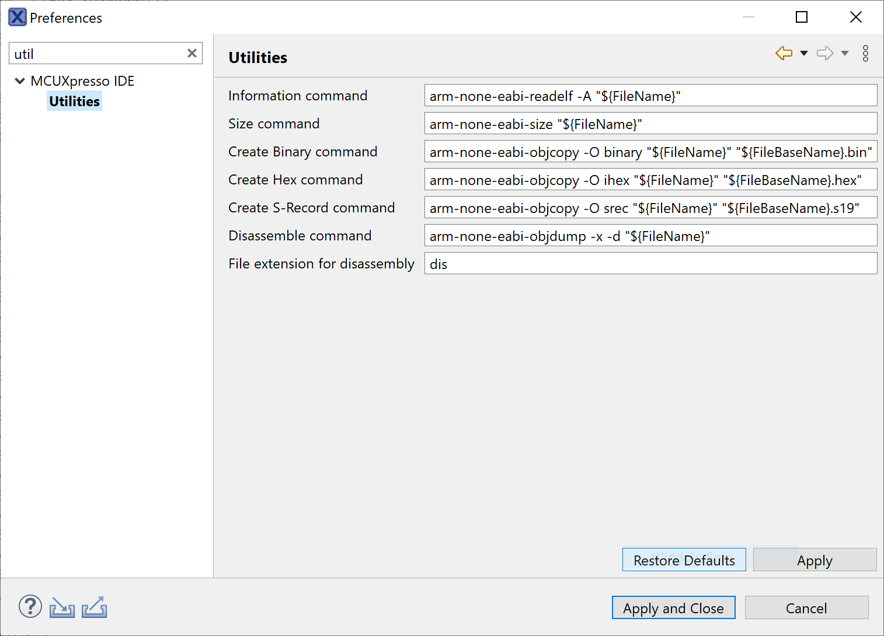
Task: Open the three-dot view menu
Action: (865, 53)
